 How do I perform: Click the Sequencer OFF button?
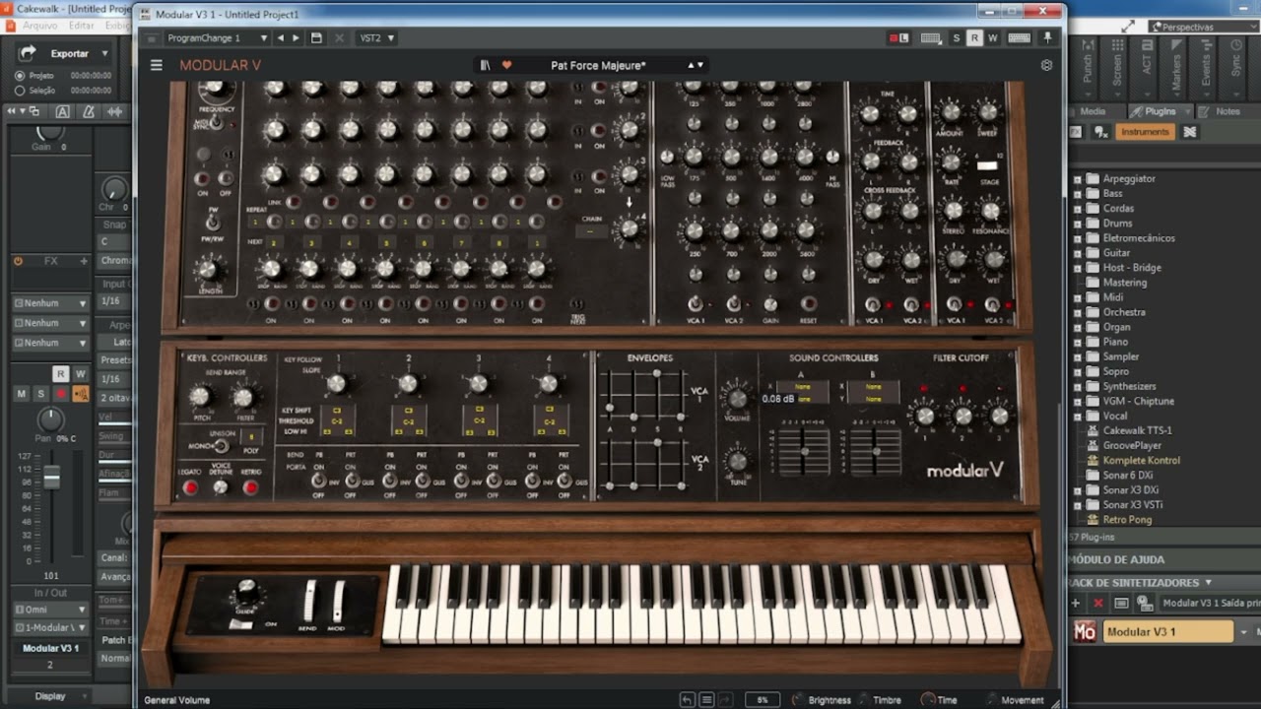226,179
